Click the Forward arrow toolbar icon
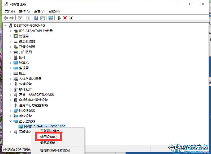Image resolution: width=211 pixels, height=154 pixels. (x=12, y=18)
